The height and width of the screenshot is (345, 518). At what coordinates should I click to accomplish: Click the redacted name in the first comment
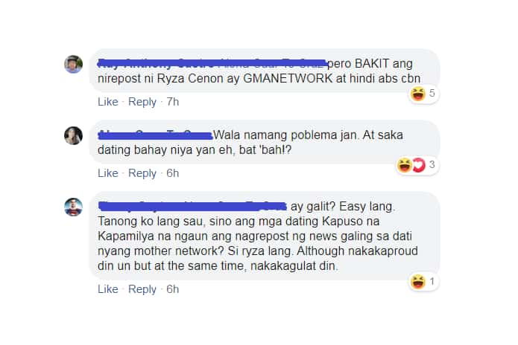coord(212,63)
